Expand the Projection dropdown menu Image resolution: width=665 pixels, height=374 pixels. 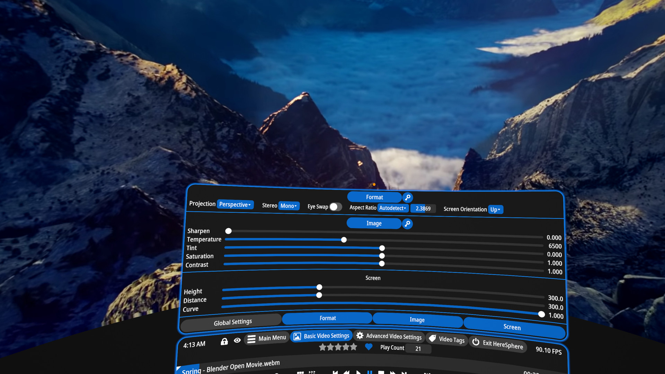click(x=235, y=204)
